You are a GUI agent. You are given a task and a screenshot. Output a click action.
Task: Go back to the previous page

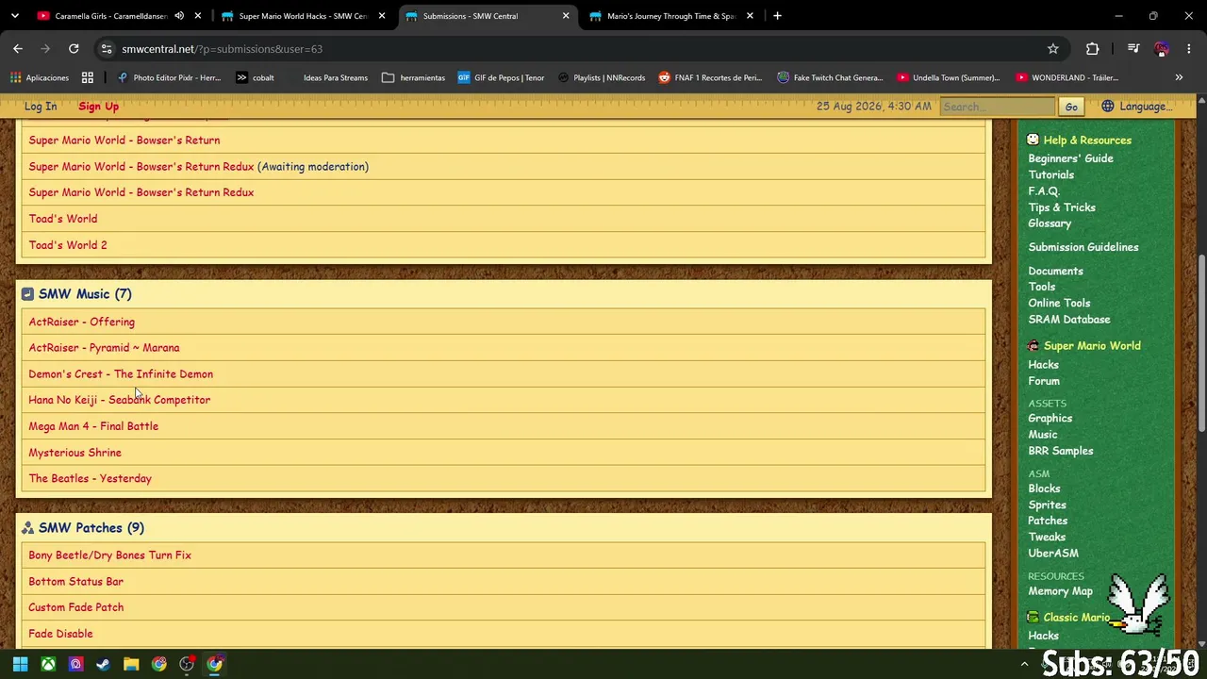(x=18, y=48)
